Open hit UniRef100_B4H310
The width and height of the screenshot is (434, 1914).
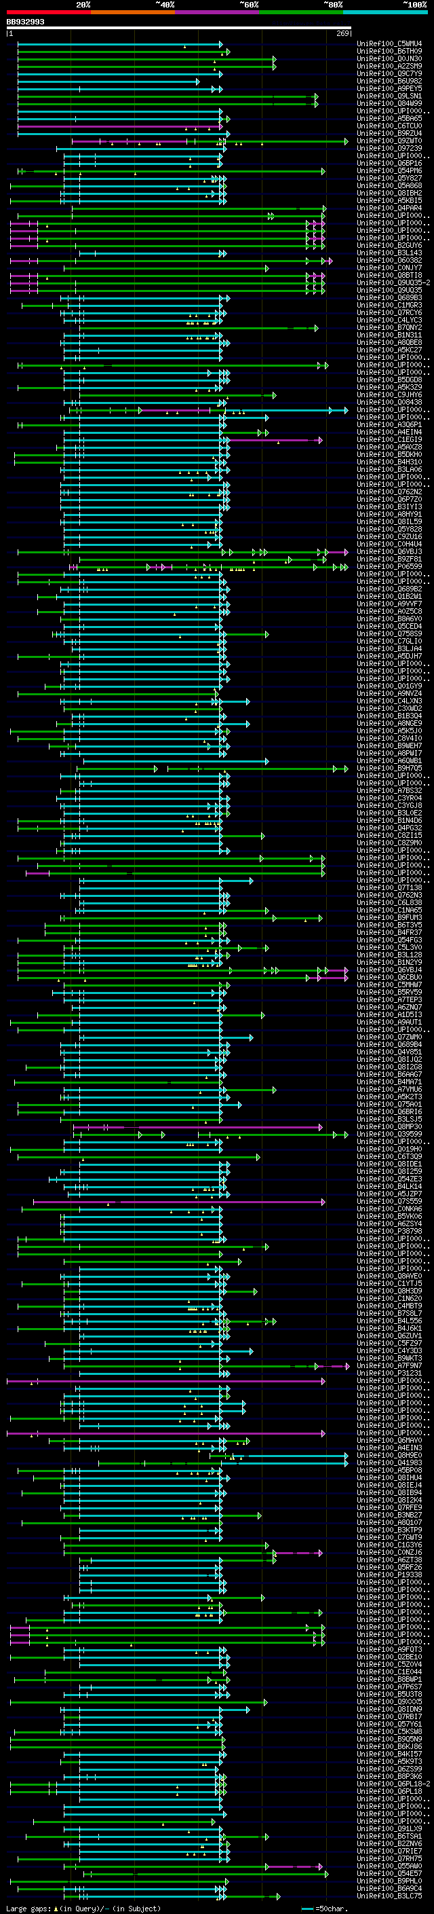click(389, 462)
